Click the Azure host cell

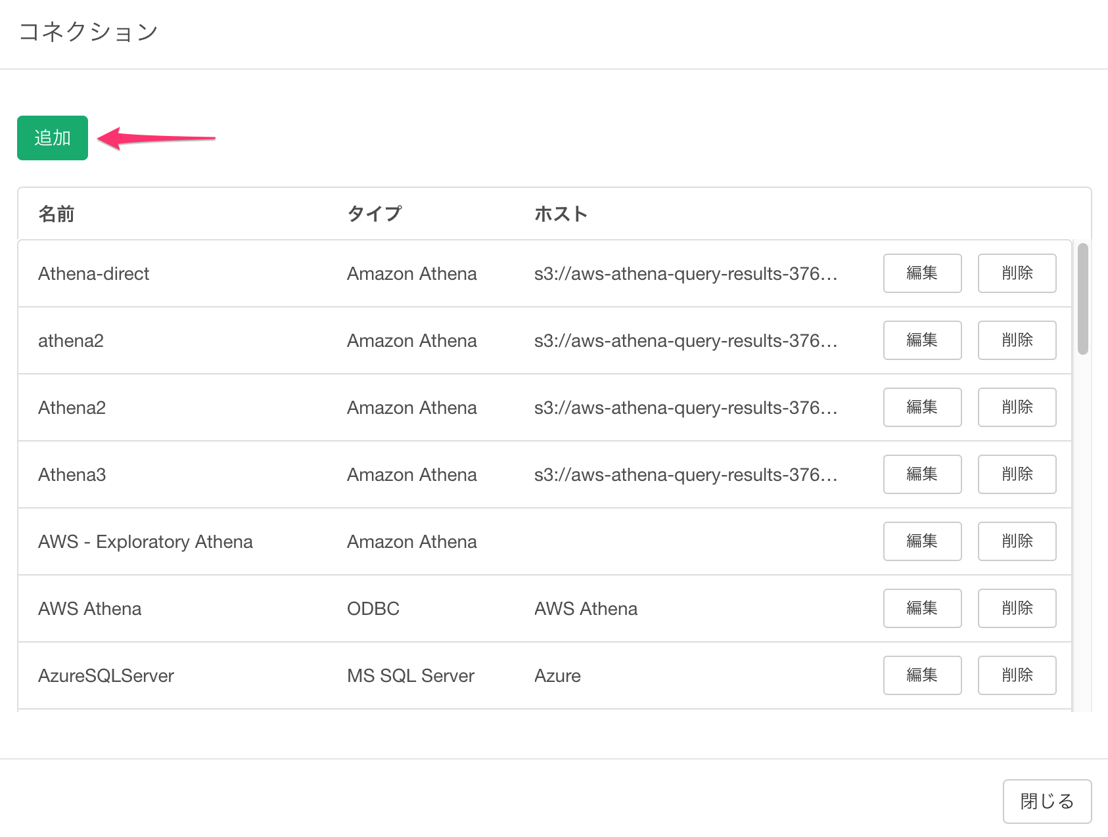(557, 676)
